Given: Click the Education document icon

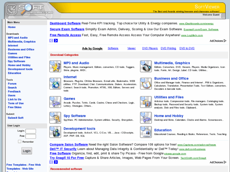Looking at the screenshot, I should tap(146, 132).
